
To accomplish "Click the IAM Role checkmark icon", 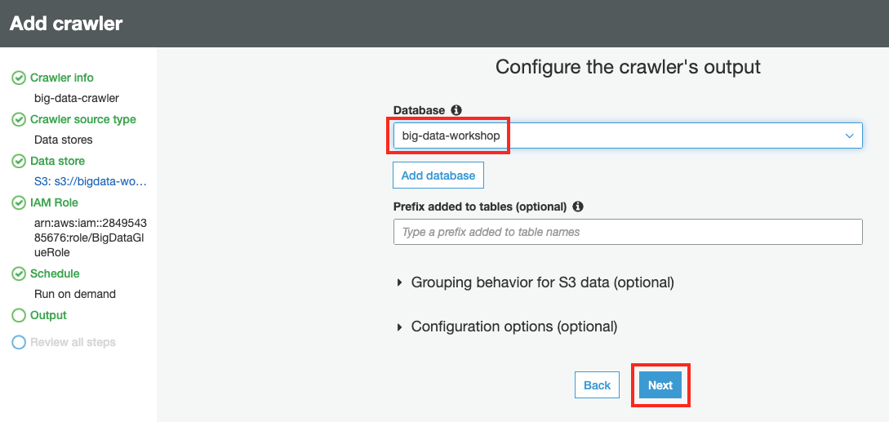I will click(x=19, y=203).
